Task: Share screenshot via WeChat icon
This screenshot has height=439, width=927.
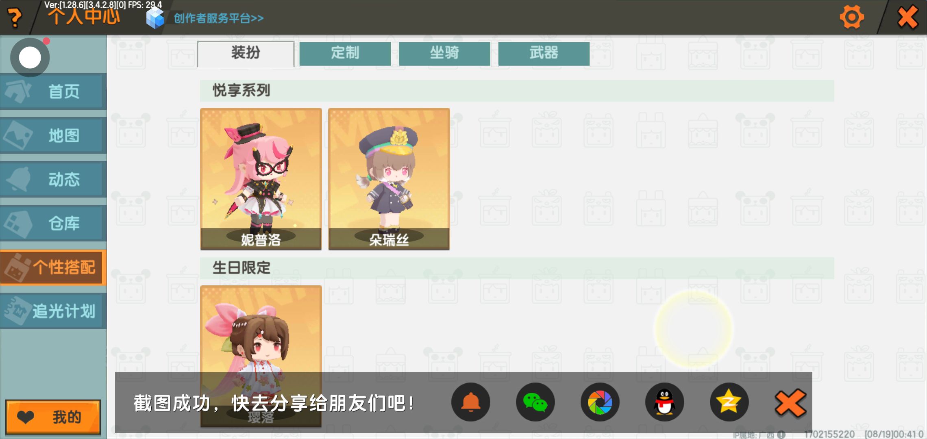Action: click(535, 402)
